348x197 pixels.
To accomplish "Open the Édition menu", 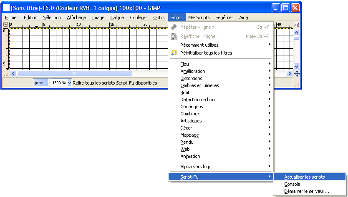I will (30, 17).
